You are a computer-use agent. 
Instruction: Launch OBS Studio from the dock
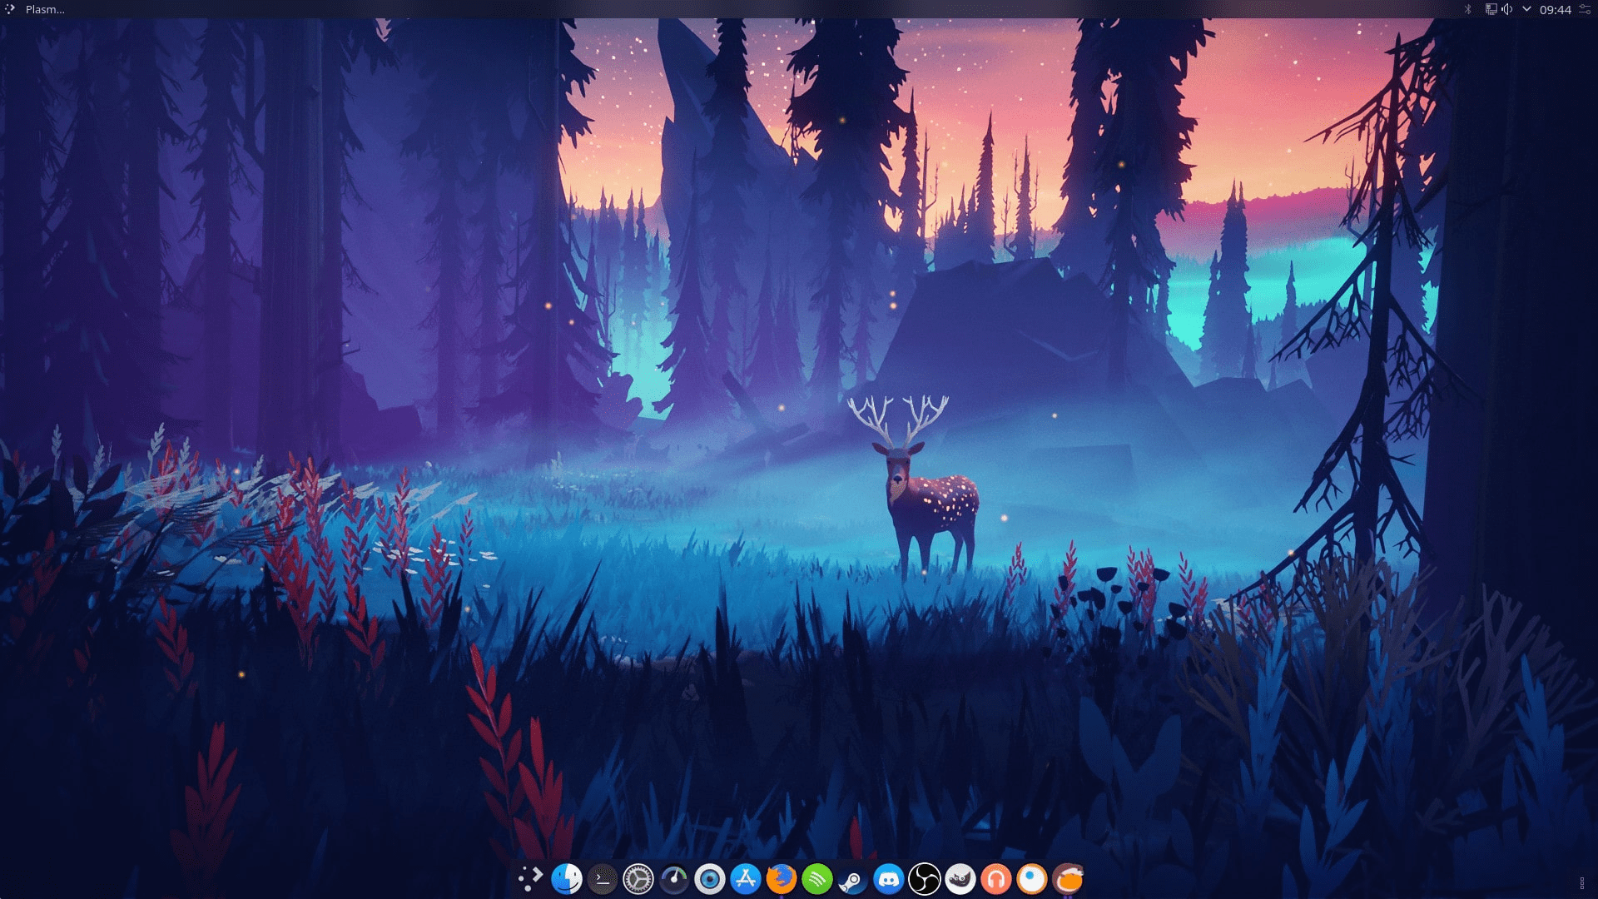click(924, 879)
